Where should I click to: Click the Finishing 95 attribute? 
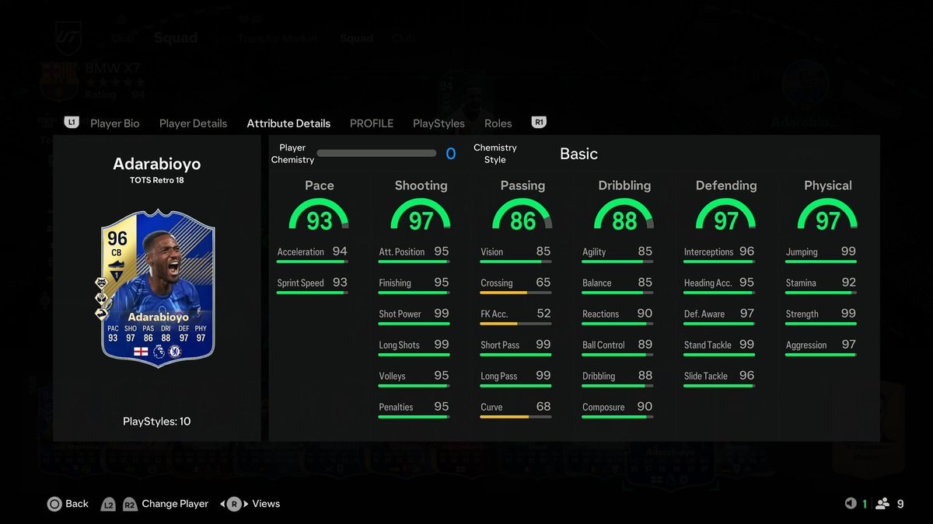pyautogui.click(x=414, y=284)
